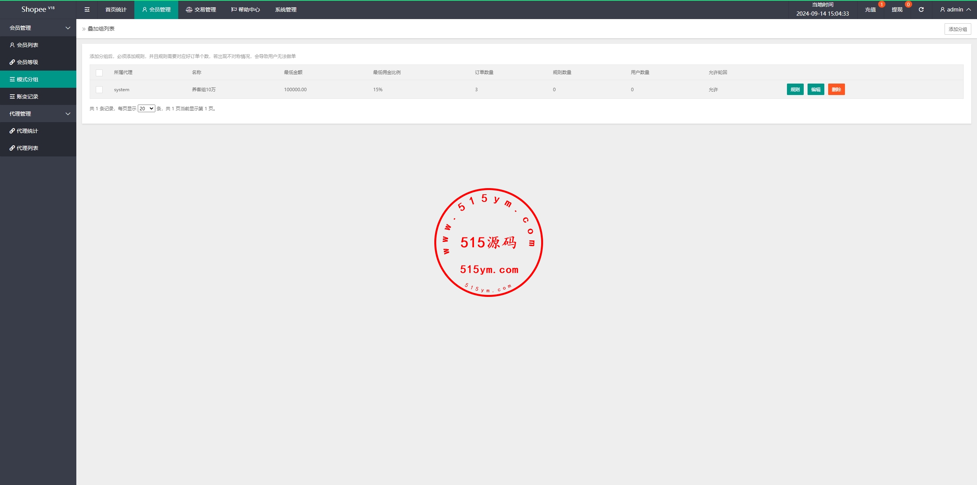Screen dimensions: 977x485
Task: Open 代理列表 in the sidebar
Action: (x=27, y=148)
